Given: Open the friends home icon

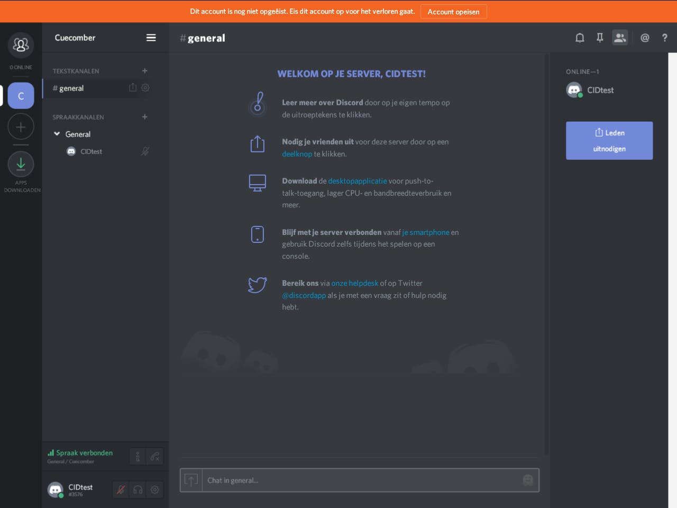Looking at the screenshot, I should pyautogui.click(x=21, y=45).
